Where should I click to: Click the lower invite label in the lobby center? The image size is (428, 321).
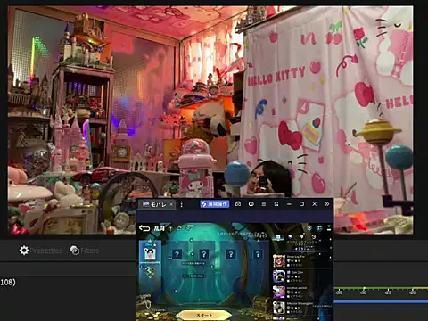coord(193,276)
